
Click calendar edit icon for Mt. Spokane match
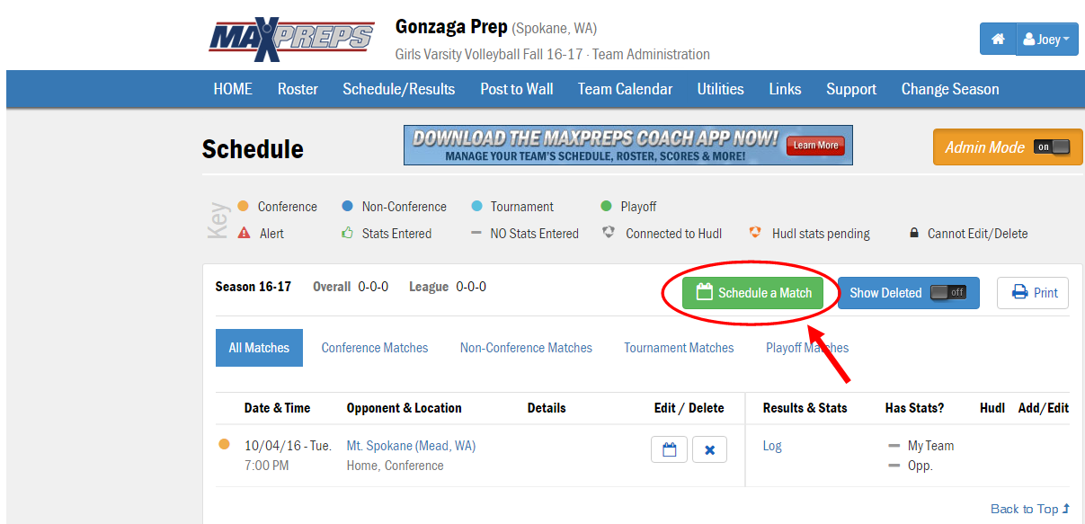(669, 449)
